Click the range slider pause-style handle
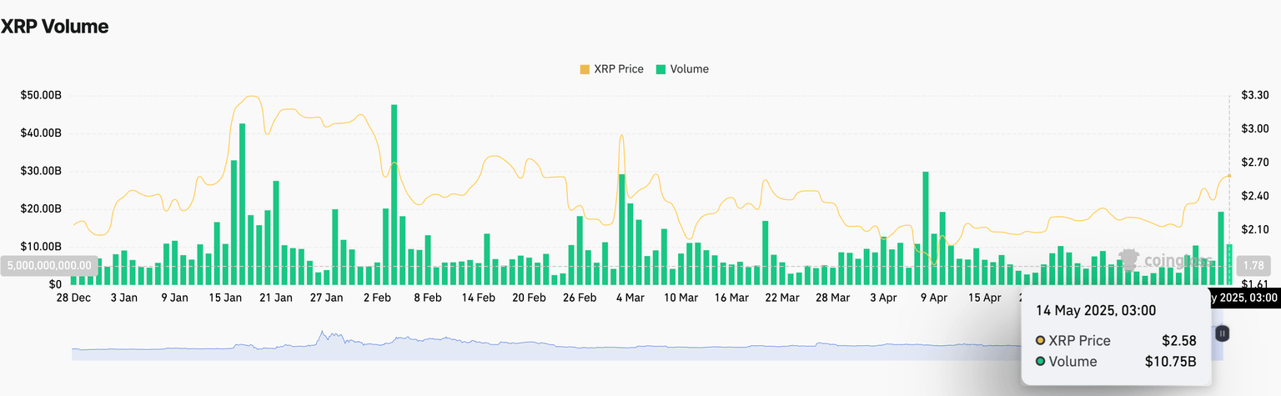Viewport: 1281px width, 396px height. tap(1222, 333)
